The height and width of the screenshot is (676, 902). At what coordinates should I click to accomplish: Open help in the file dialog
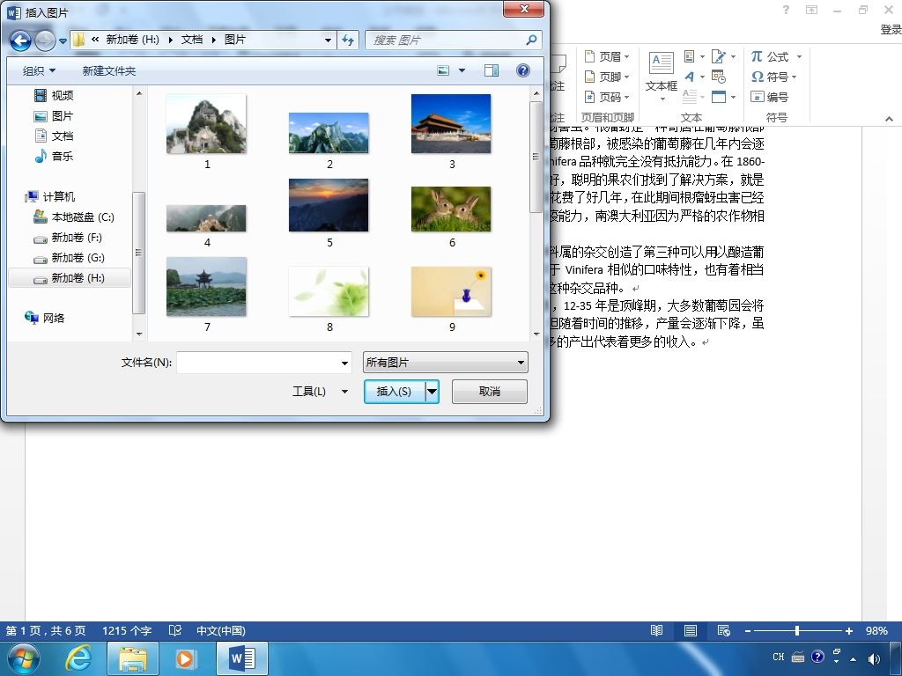pyautogui.click(x=523, y=70)
